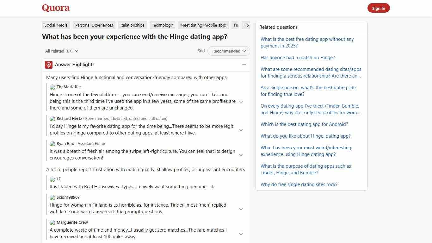The width and height of the screenshot is (432, 243).
Task: Downvote Richard Hertz's answer
Action: pos(241,129)
